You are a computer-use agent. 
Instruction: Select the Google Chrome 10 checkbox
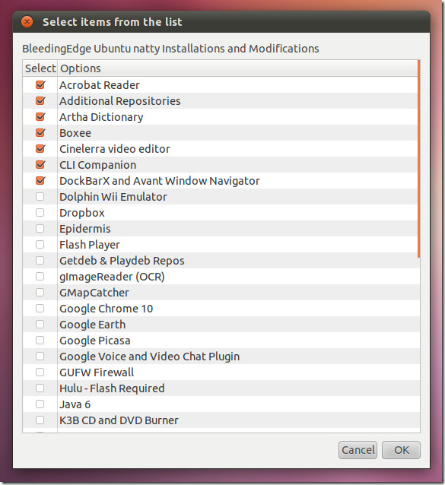point(40,309)
